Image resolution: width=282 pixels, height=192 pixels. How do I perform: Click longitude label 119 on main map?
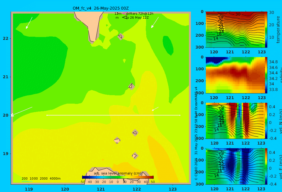click(x=29, y=189)
